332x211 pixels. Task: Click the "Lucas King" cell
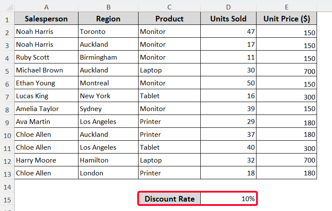(x=46, y=96)
